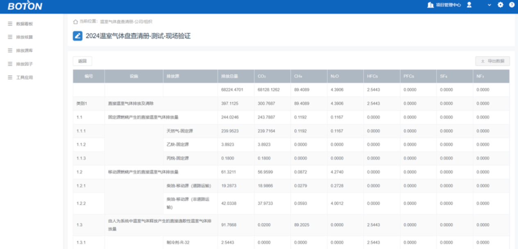
Task: Open the 排放因子 menu item
Action: (24, 64)
